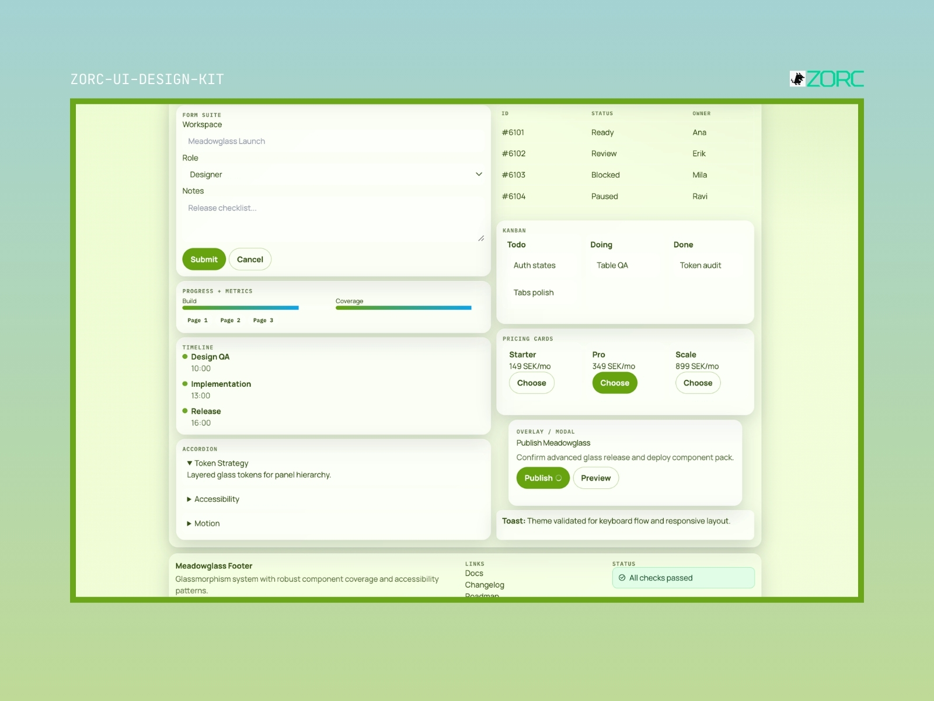Click the 349 SEK/mo price text
Screen dimensions: 934x701
[x=614, y=366]
